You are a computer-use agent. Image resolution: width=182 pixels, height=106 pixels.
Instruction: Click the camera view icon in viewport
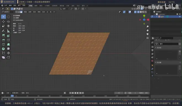click(x=148, y=34)
